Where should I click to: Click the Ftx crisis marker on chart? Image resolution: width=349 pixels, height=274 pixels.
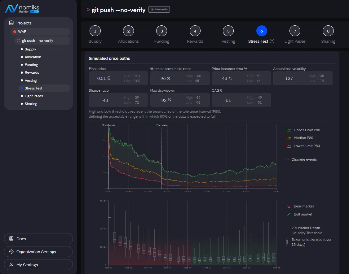pos(161,125)
